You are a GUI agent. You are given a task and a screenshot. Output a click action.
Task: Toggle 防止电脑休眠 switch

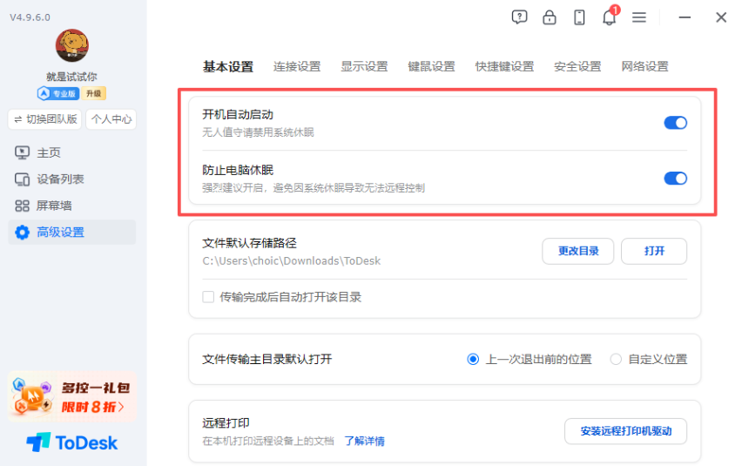click(675, 179)
